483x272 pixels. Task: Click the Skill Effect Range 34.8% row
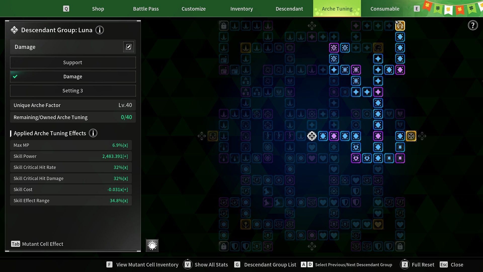(x=71, y=201)
